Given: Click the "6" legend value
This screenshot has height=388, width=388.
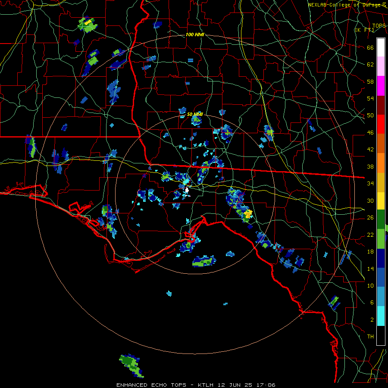Looking at the screenshot, I should (372, 303).
